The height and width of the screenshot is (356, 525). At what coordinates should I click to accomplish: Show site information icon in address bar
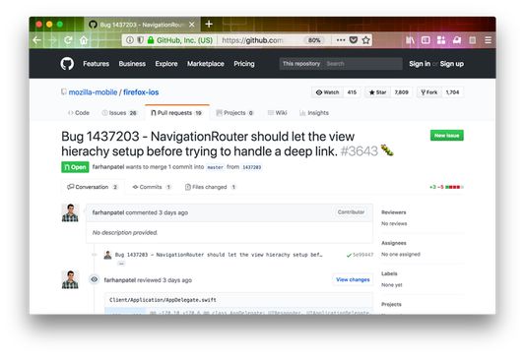click(x=130, y=40)
